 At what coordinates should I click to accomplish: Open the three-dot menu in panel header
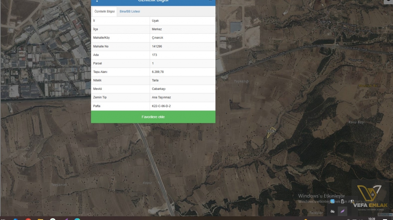[x=97, y=1]
